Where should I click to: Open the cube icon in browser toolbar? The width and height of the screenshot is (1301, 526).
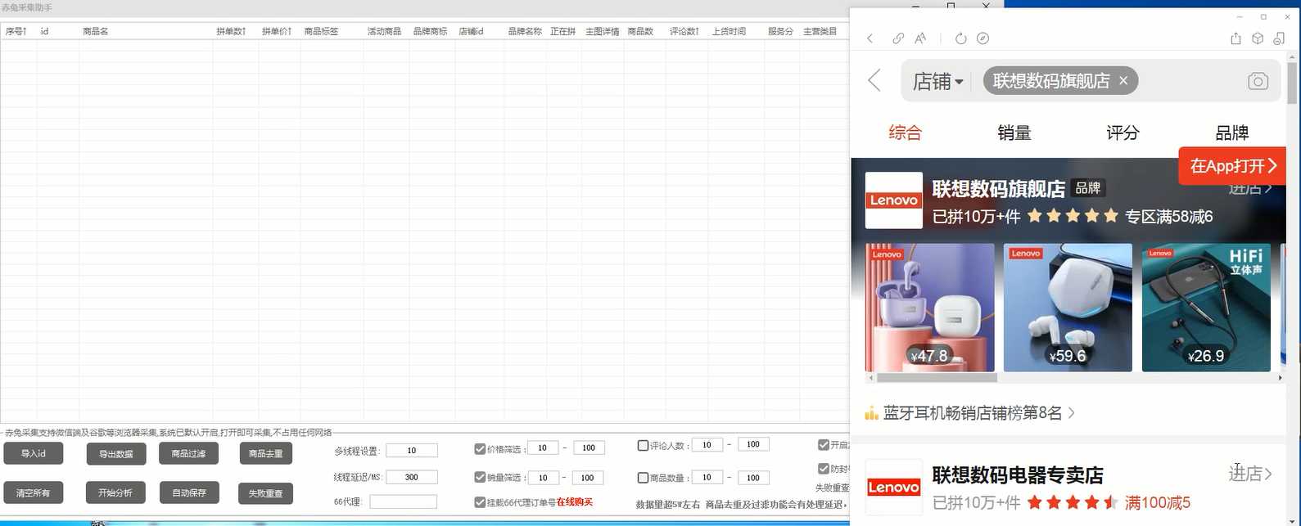pos(1258,38)
